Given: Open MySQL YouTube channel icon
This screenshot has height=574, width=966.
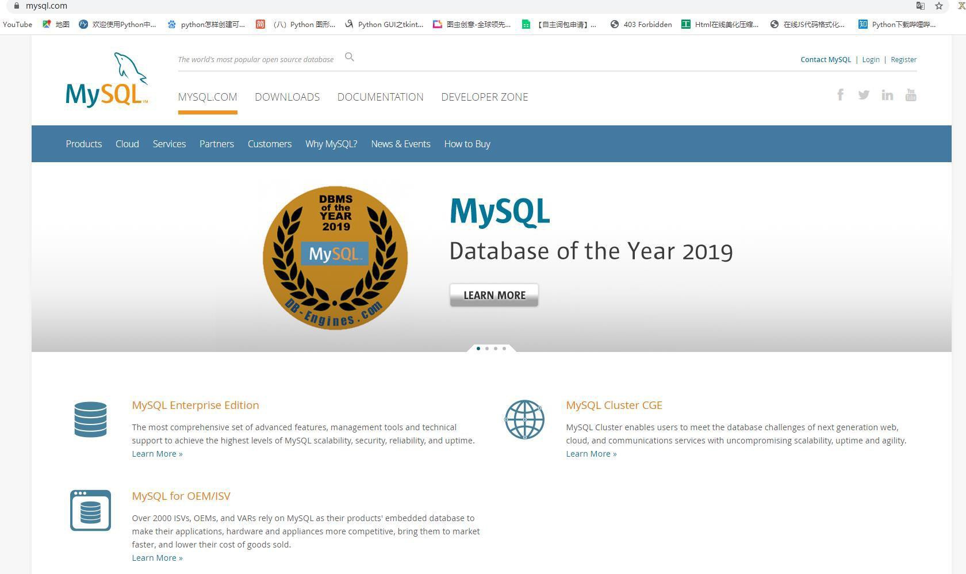Looking at the screenshot, I should [911, 95].
